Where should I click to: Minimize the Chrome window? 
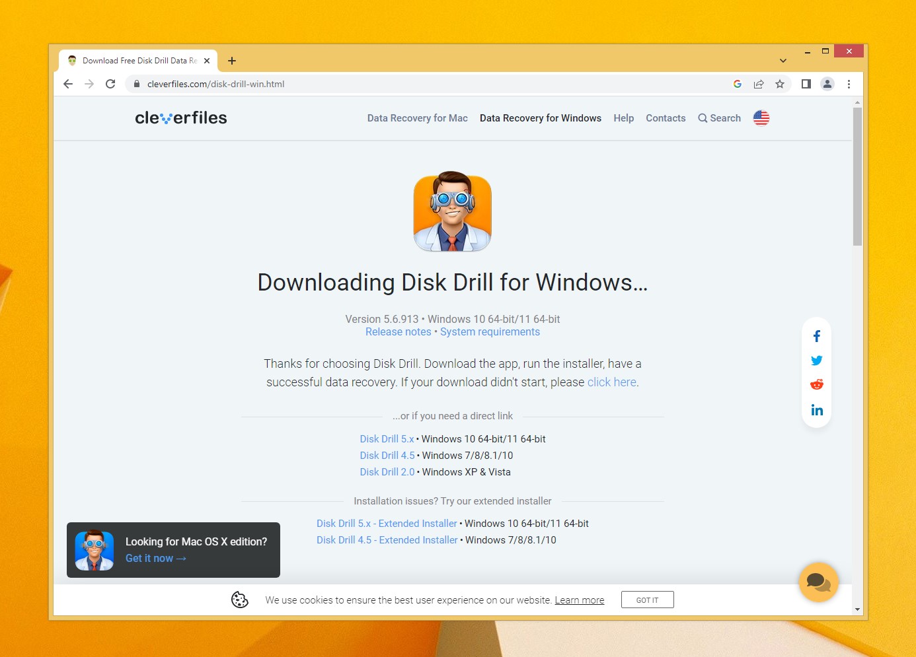[x=807, y=52]
